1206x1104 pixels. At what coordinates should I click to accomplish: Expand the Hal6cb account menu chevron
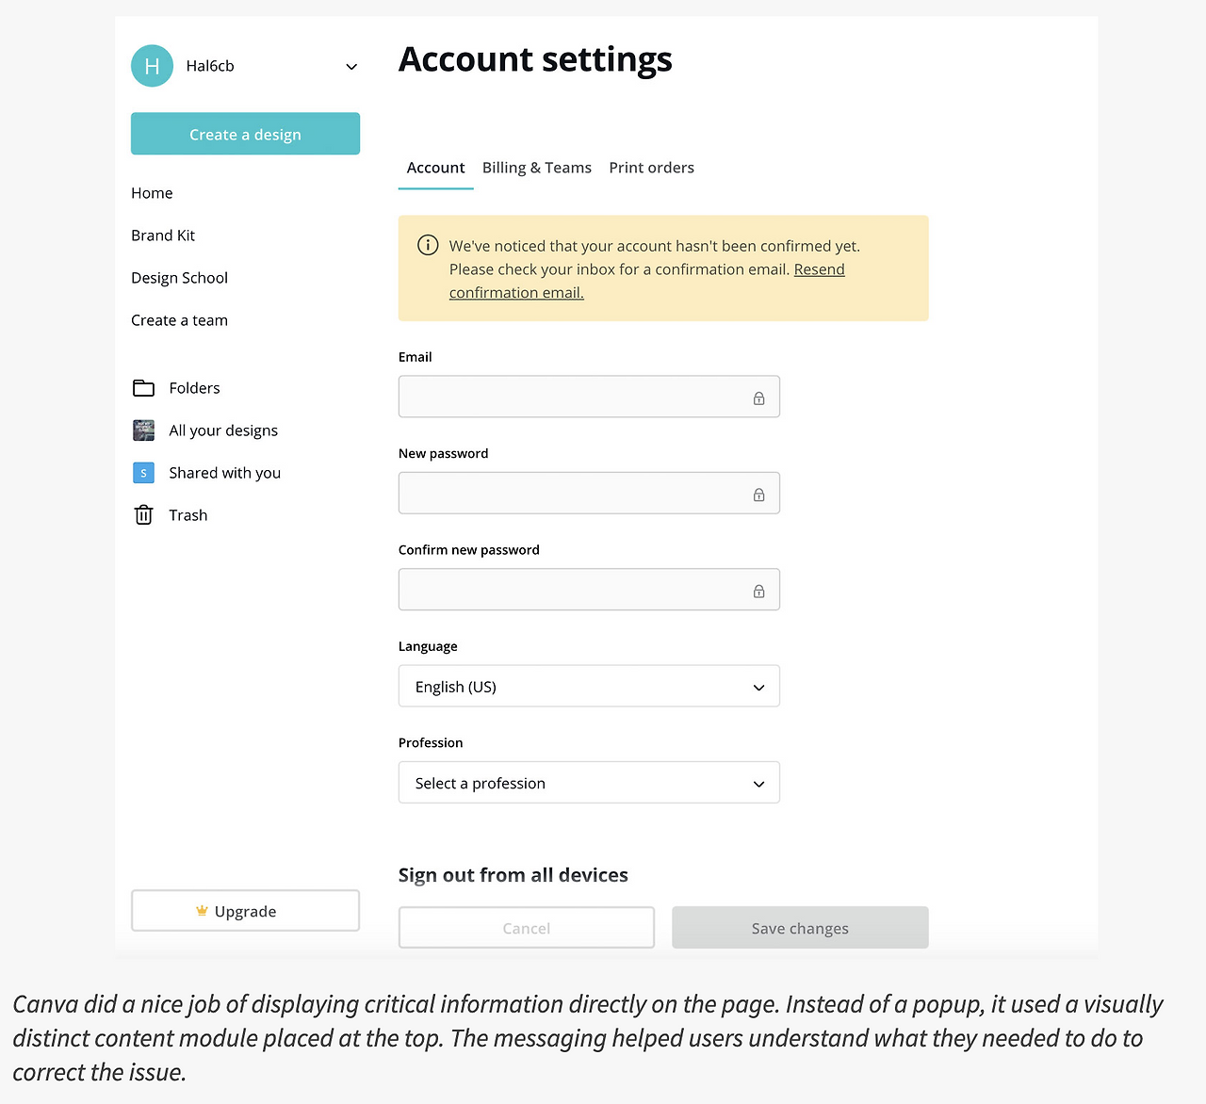[351, 67]
